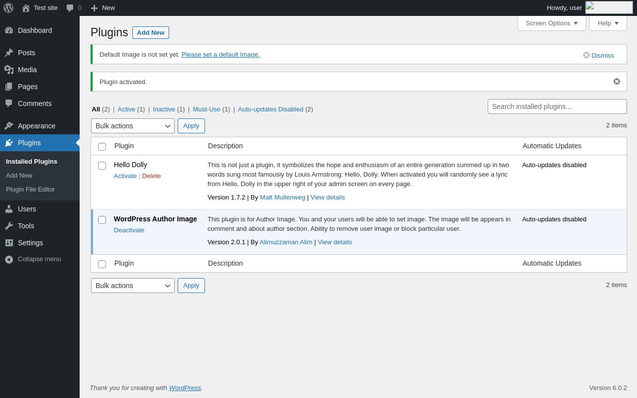The width and height of the screenshot is (637, 398).
Task: View details for Hello Dolly
Action: (328, 197)
